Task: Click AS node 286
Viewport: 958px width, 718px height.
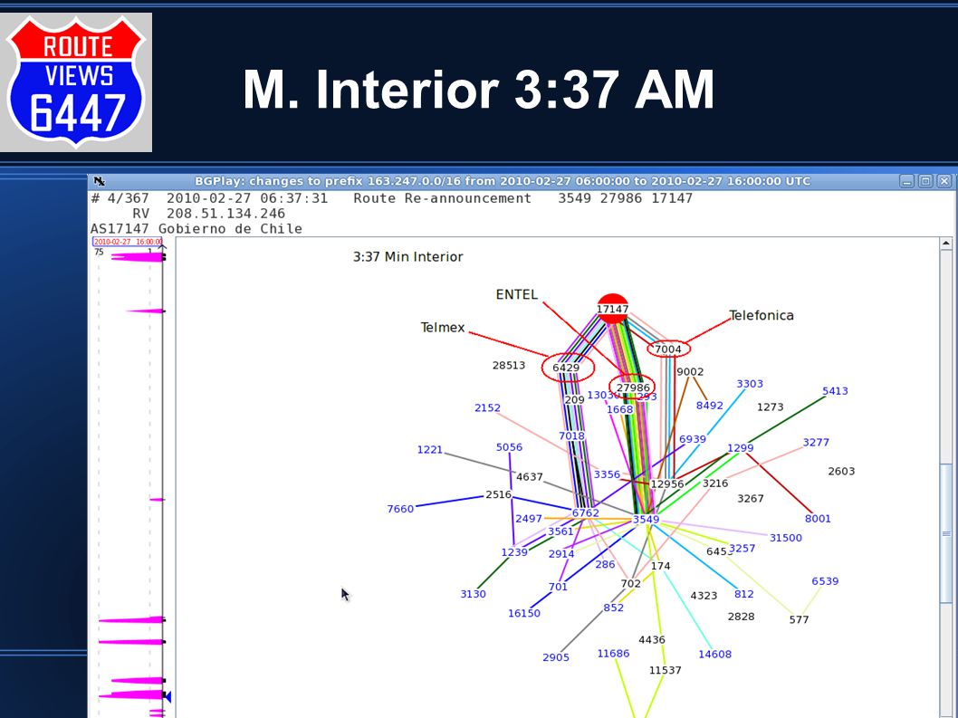Action: click(606, 564)
